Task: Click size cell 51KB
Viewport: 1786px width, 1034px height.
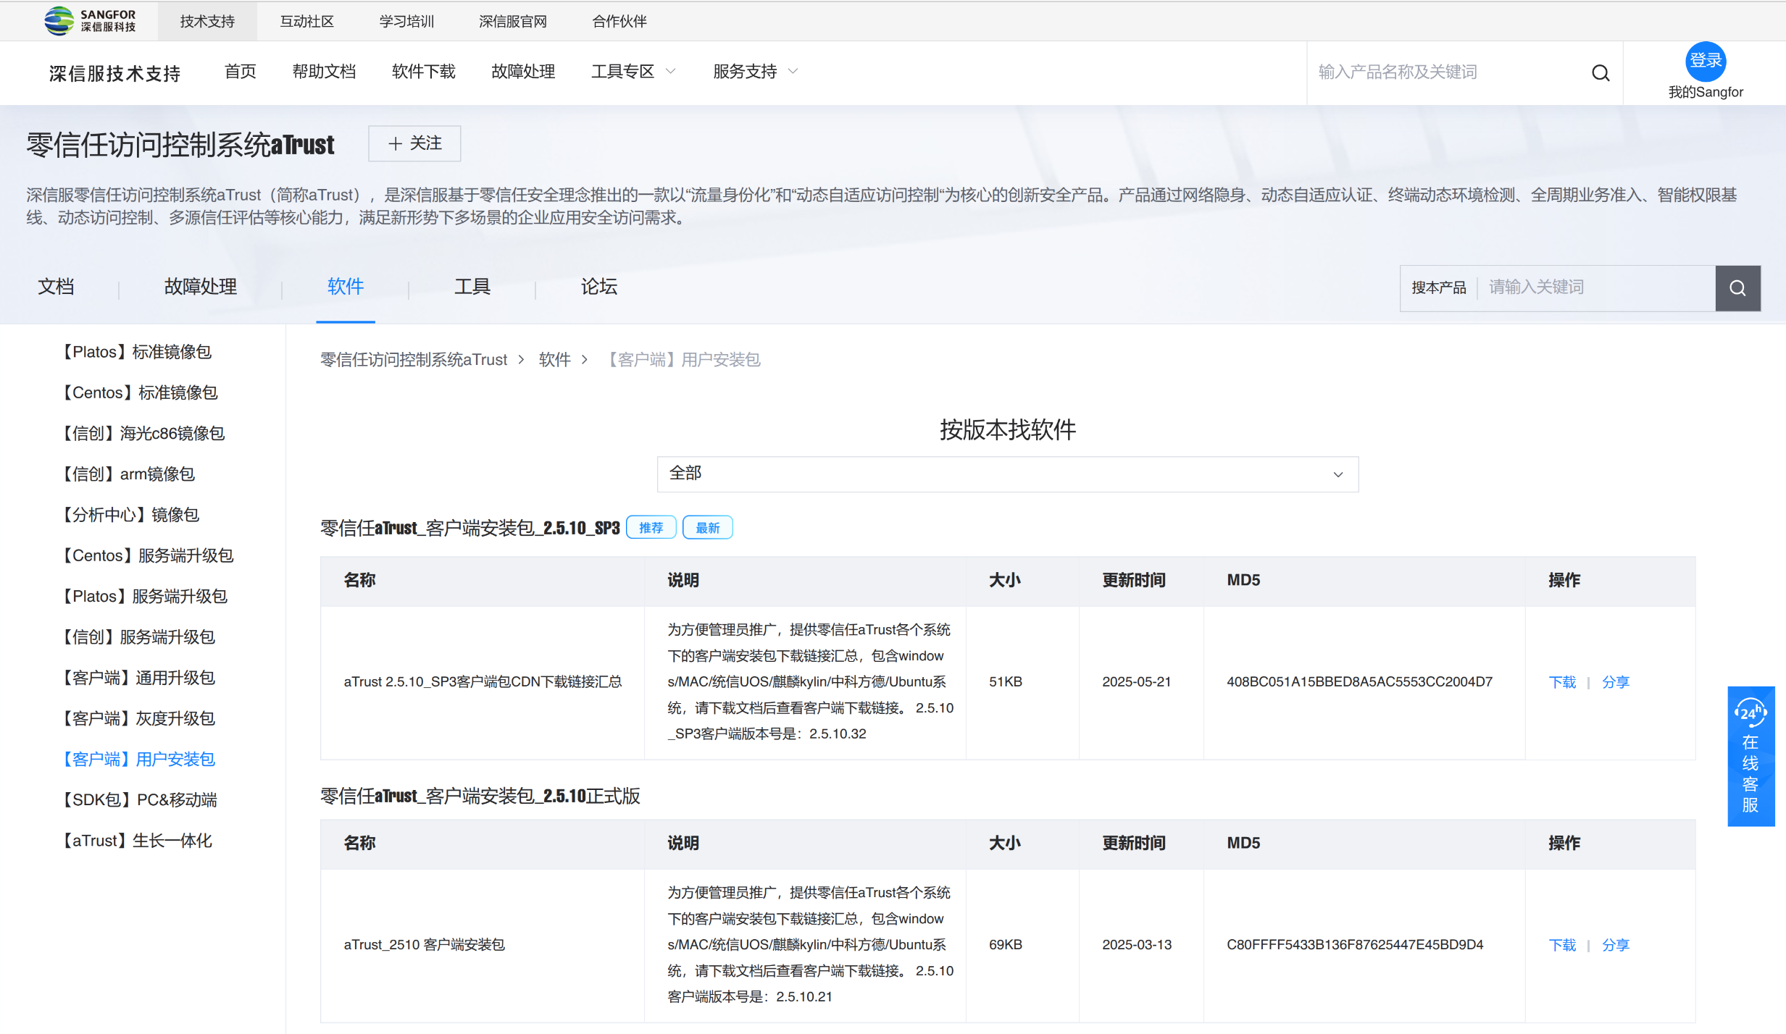Action: tap(1006, 682)
